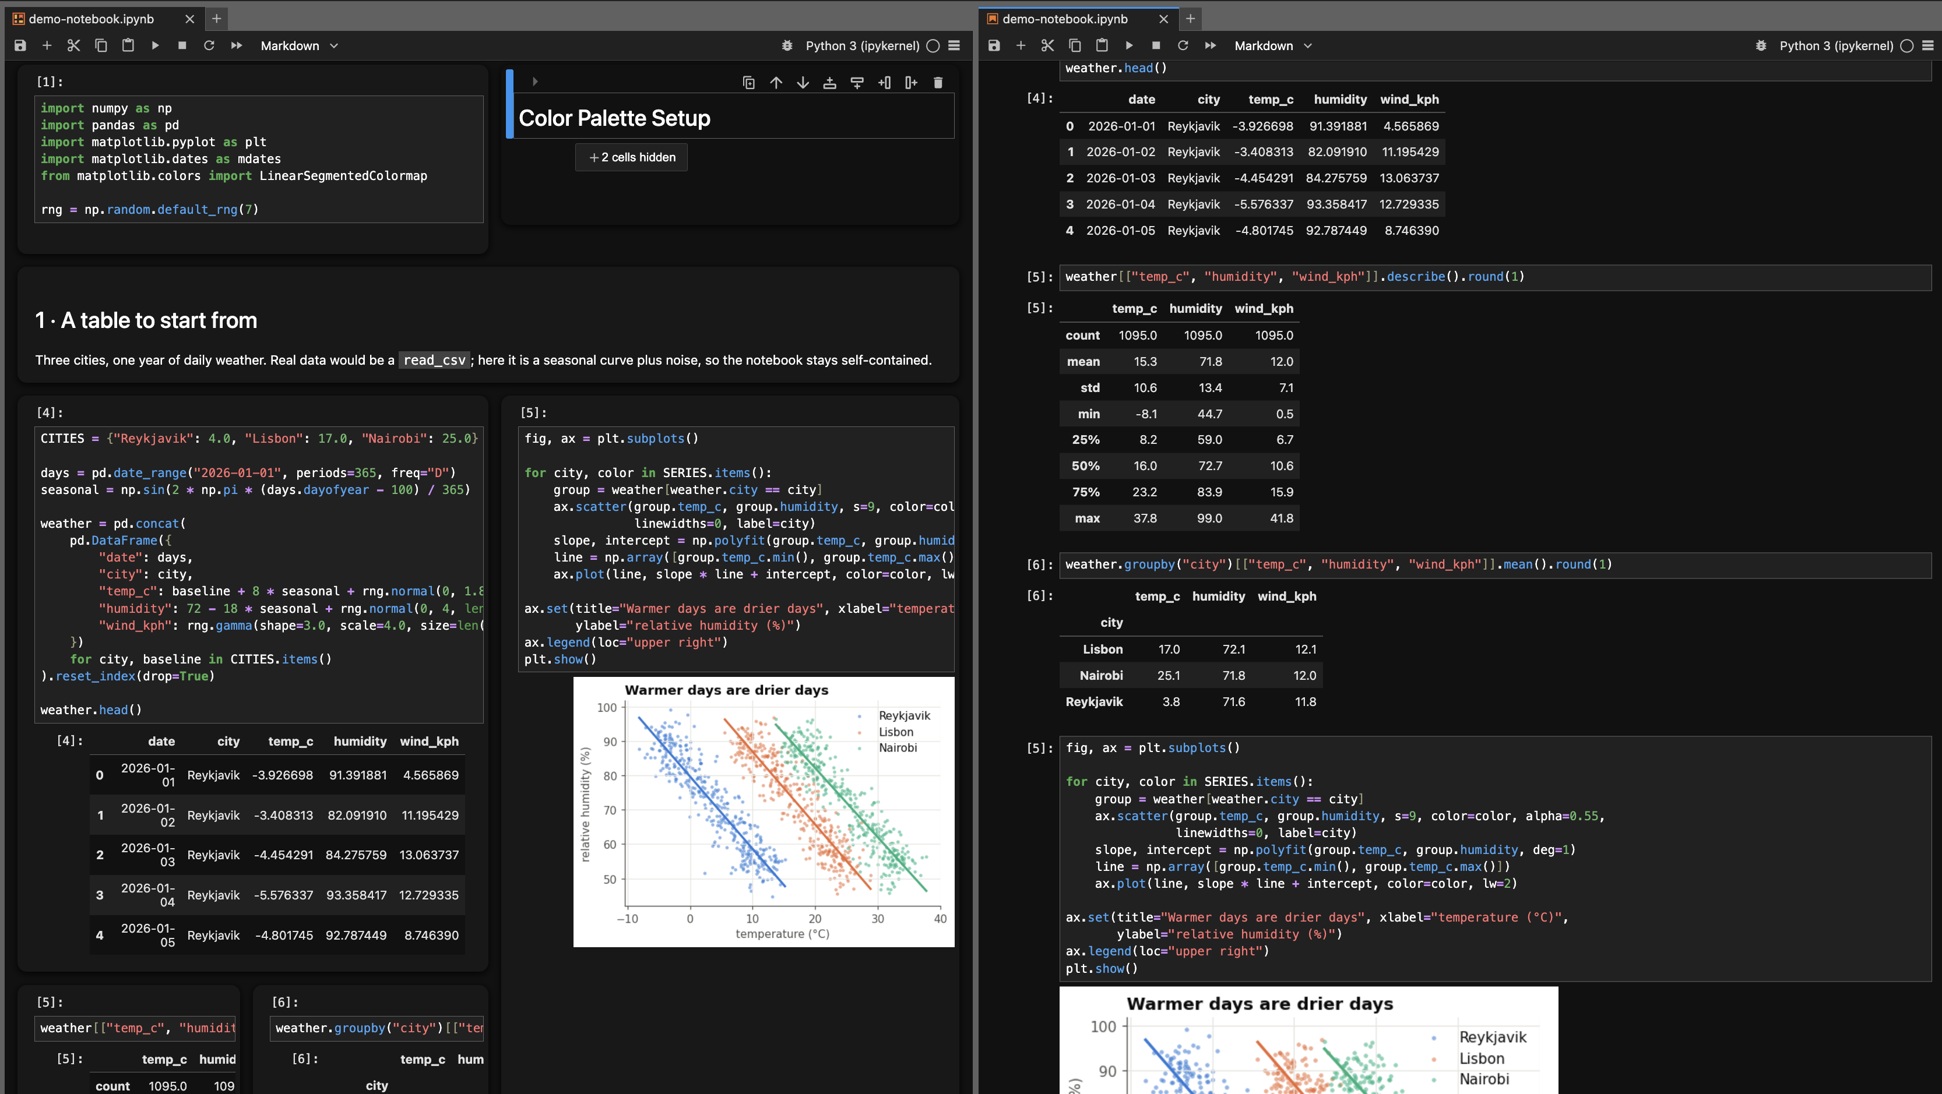Restart the kernel in the left pane toolbar
Image resolution: width=1942 pixels, height=1094 pixels.
210,45
